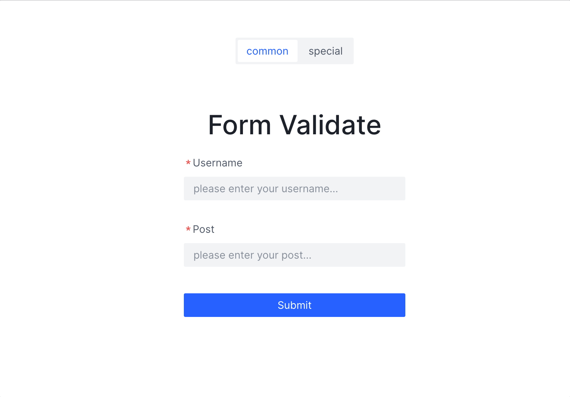Click the word 'Validate' in the title
Viewport: 570px width, 397px height.
pos(330,125)
